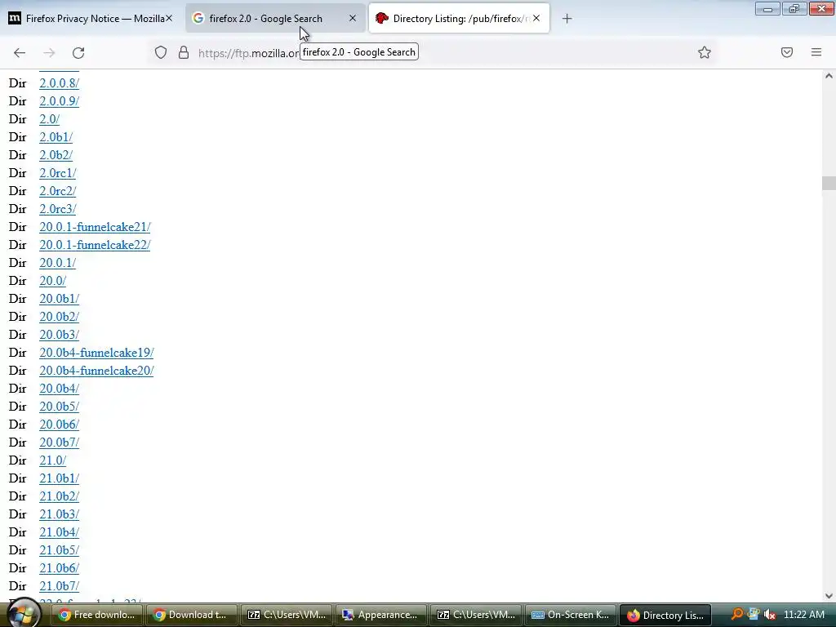Select the Directory Listing Firefox taskbar button

click(x=665, y=615)
